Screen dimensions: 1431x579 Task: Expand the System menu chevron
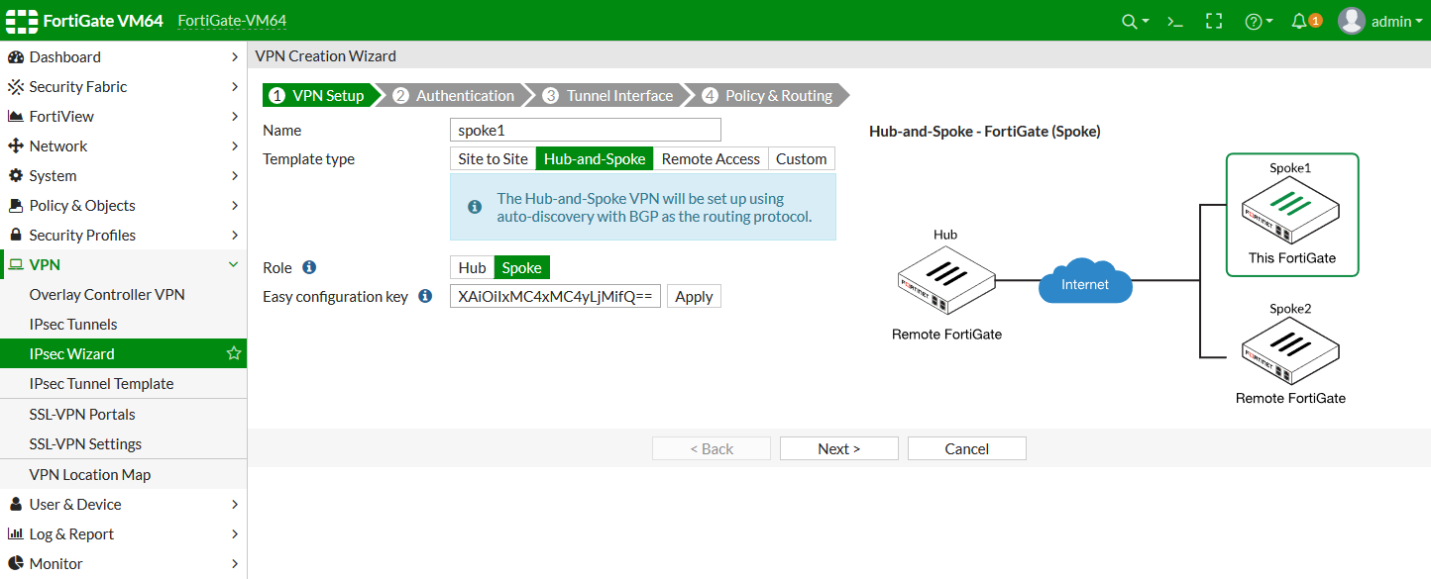point(235,176)
